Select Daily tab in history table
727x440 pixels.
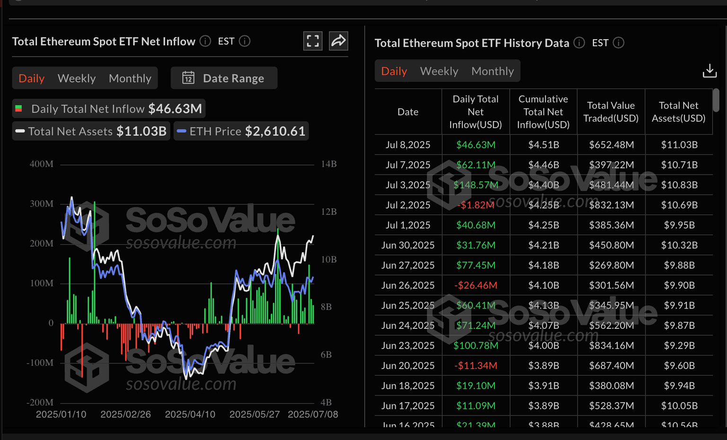[394, 71]
